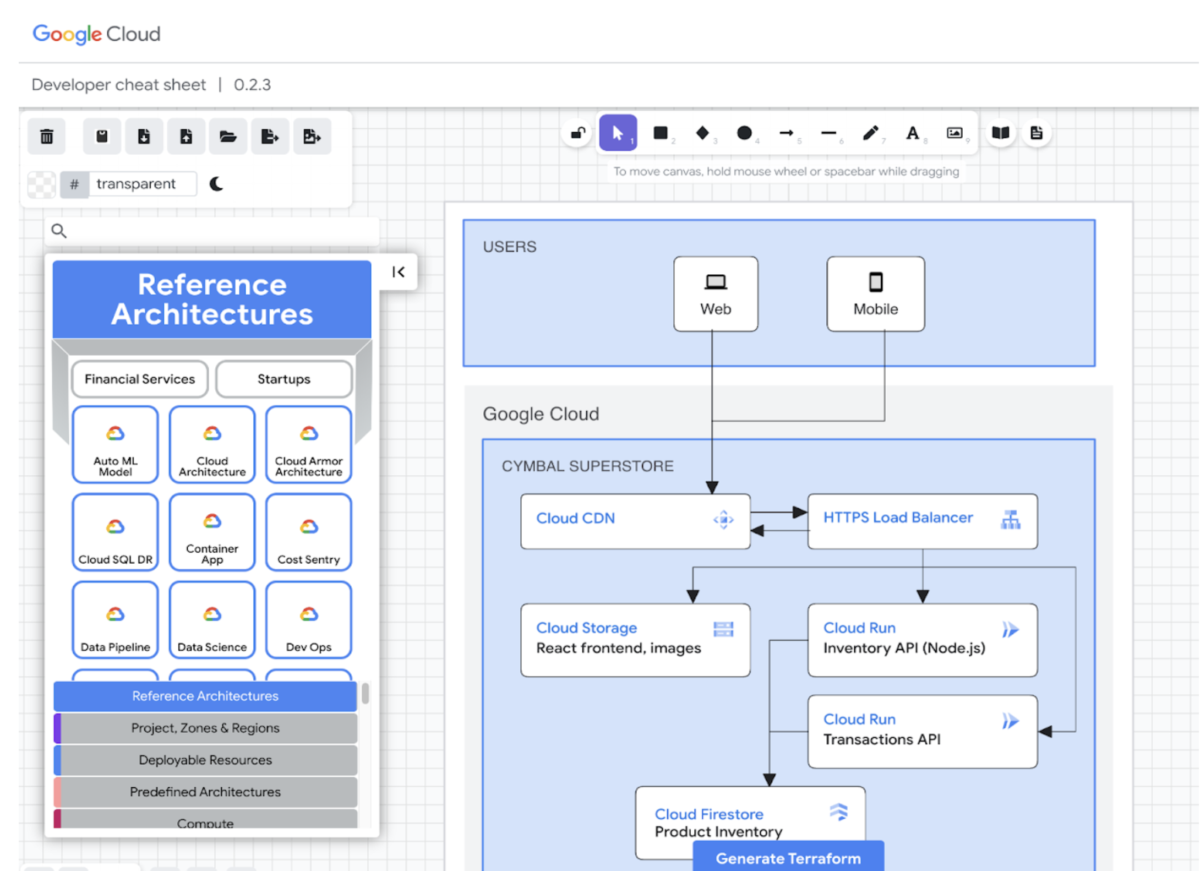Select the arrow/pointer tool
Screen dimensions: 1200x871
pyautogui.click(x=619, y=134)
